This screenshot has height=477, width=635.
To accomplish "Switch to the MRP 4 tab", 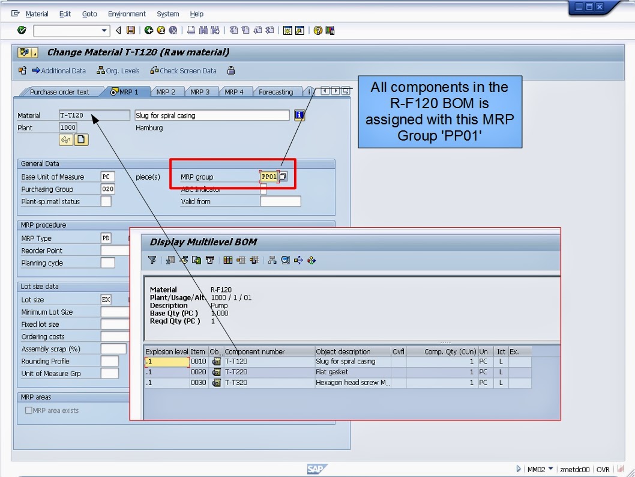I will [233, 92].
